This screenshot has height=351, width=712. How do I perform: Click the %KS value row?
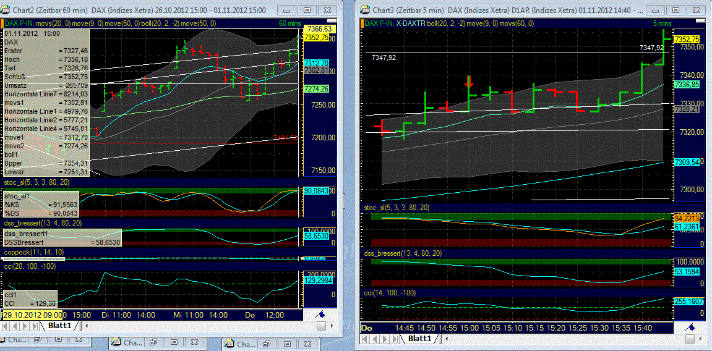pyautogui.click(x=41, y=205)
